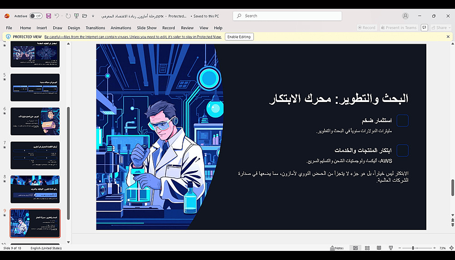The height and width of the screenshot is (260, 455).
Task: Open the Design tab
Action: (x=74, y=28)
